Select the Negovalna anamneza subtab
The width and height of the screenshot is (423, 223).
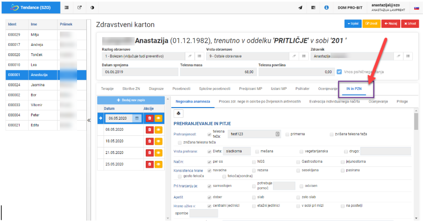point(193,102)
